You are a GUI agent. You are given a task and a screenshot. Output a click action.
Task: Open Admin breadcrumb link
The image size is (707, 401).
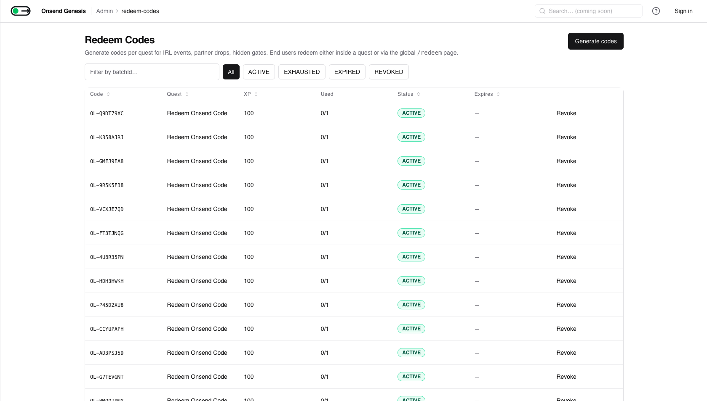coord(104,11)
